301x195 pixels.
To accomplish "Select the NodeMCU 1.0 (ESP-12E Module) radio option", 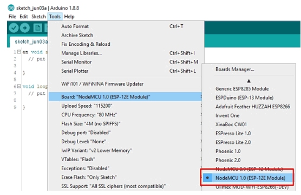I will [248, 178].
